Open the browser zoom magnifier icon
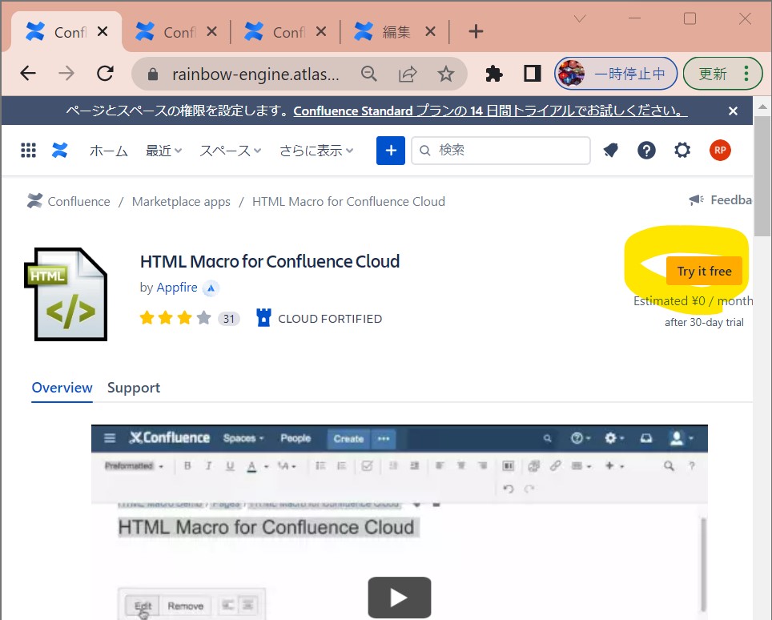This screenshot has width=772, height=620. click(368, 74)
